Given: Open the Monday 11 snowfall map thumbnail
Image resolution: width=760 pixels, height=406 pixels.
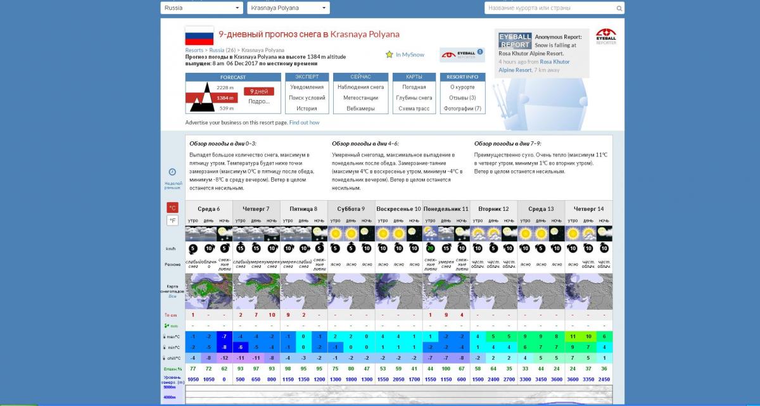Looking at the screenshot, I should 446,291.
